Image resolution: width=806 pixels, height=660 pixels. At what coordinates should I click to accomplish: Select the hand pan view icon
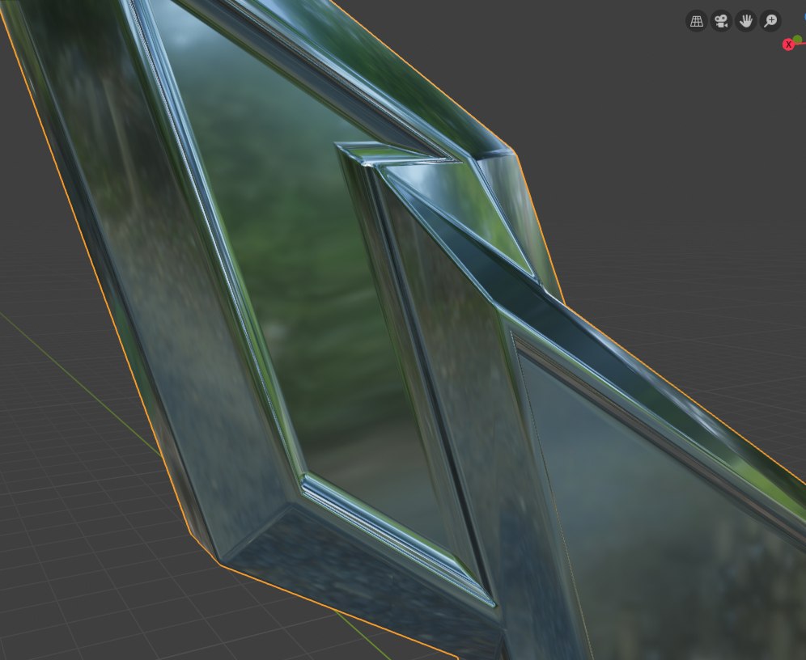click(x=746, y=21)
